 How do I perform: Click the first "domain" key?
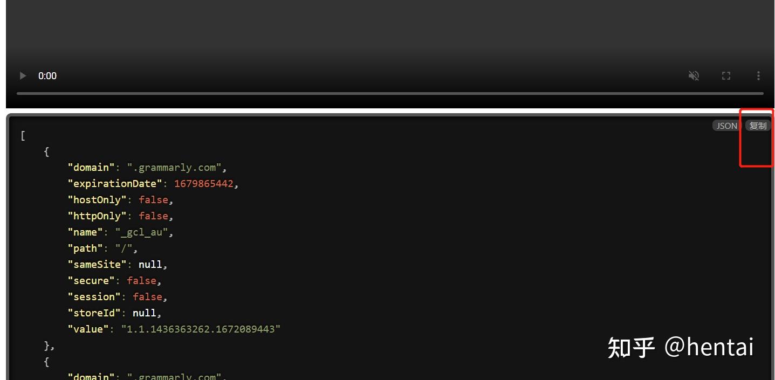91,168
